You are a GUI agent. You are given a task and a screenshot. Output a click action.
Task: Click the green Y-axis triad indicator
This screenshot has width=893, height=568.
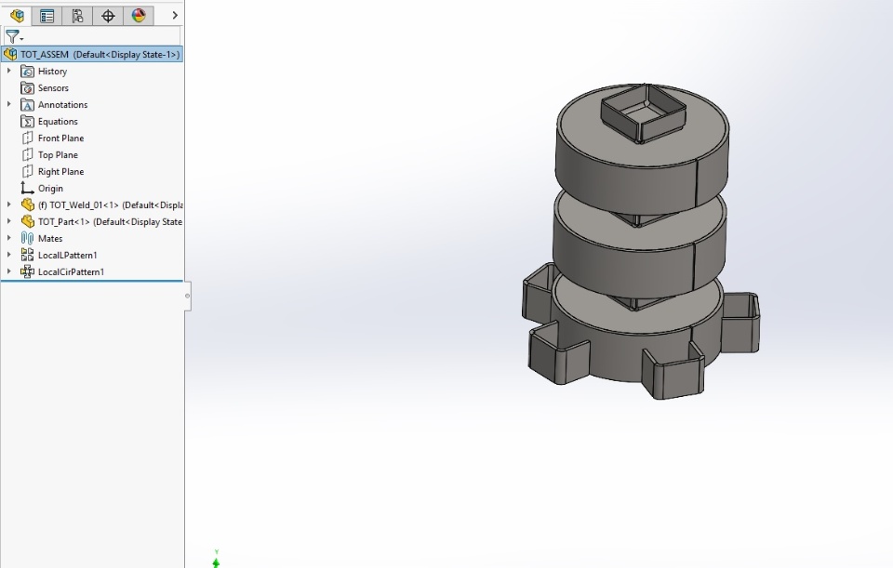coord(216,560)
